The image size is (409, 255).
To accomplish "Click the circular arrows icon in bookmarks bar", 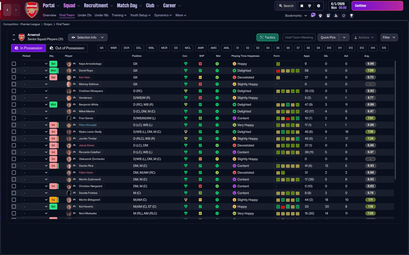I will click(x=343, y=16).
